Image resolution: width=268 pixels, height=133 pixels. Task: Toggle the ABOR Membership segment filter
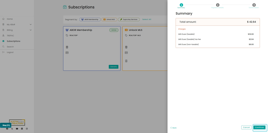click(90, 20)
